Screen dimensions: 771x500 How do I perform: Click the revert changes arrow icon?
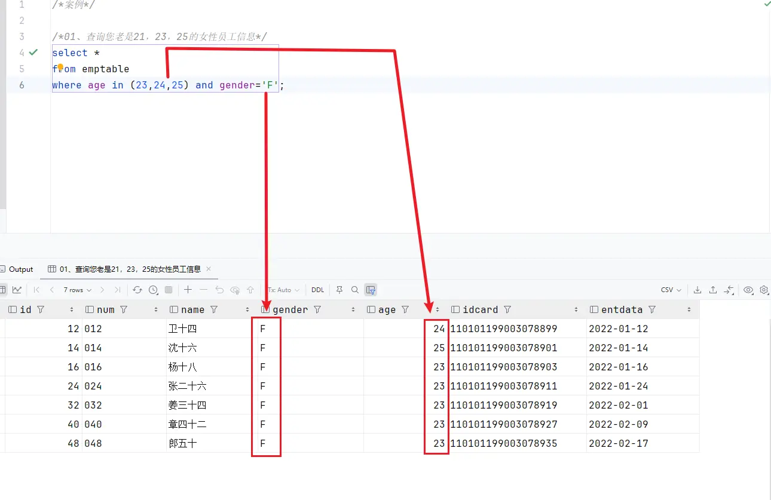click(219, 290)
